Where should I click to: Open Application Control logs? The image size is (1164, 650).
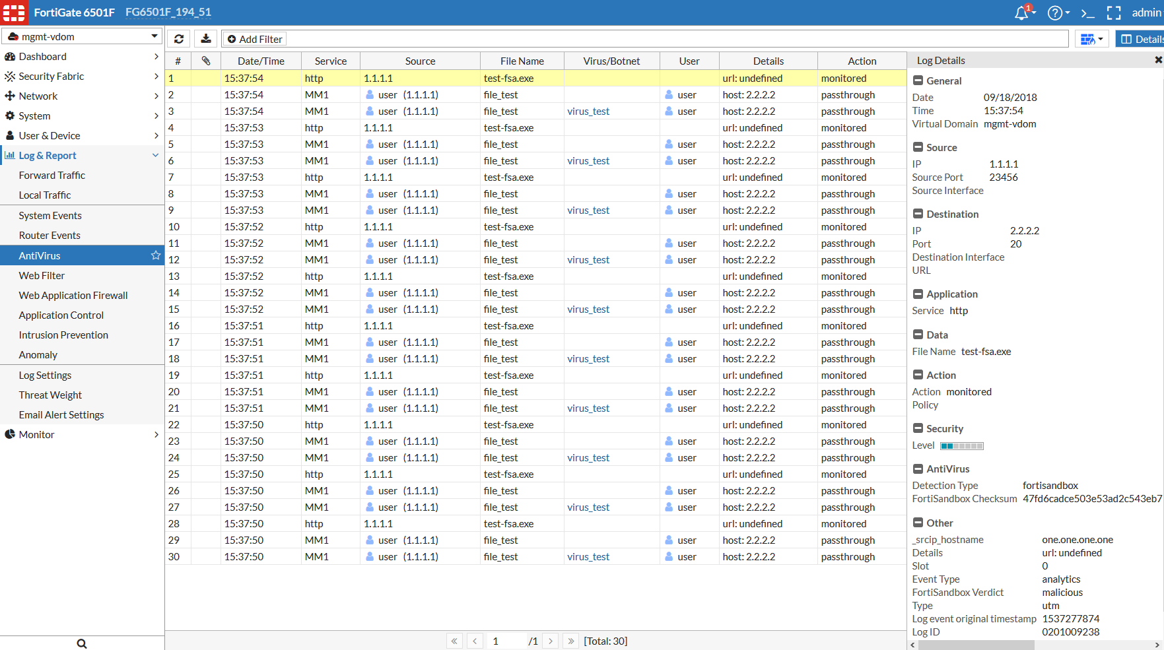(x=61, y=315)
